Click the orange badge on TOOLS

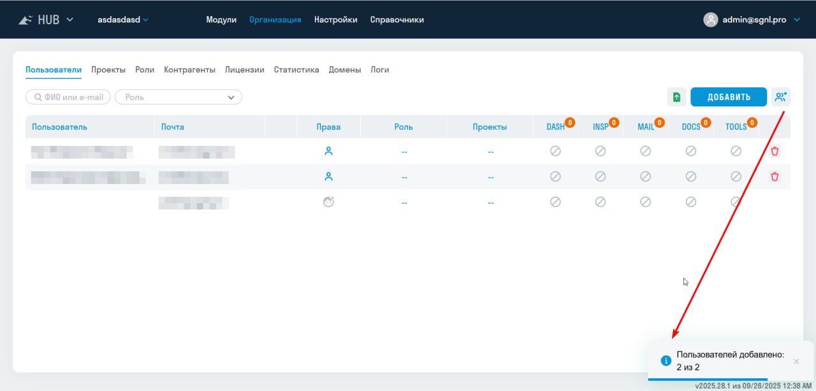tap(752, 122)
